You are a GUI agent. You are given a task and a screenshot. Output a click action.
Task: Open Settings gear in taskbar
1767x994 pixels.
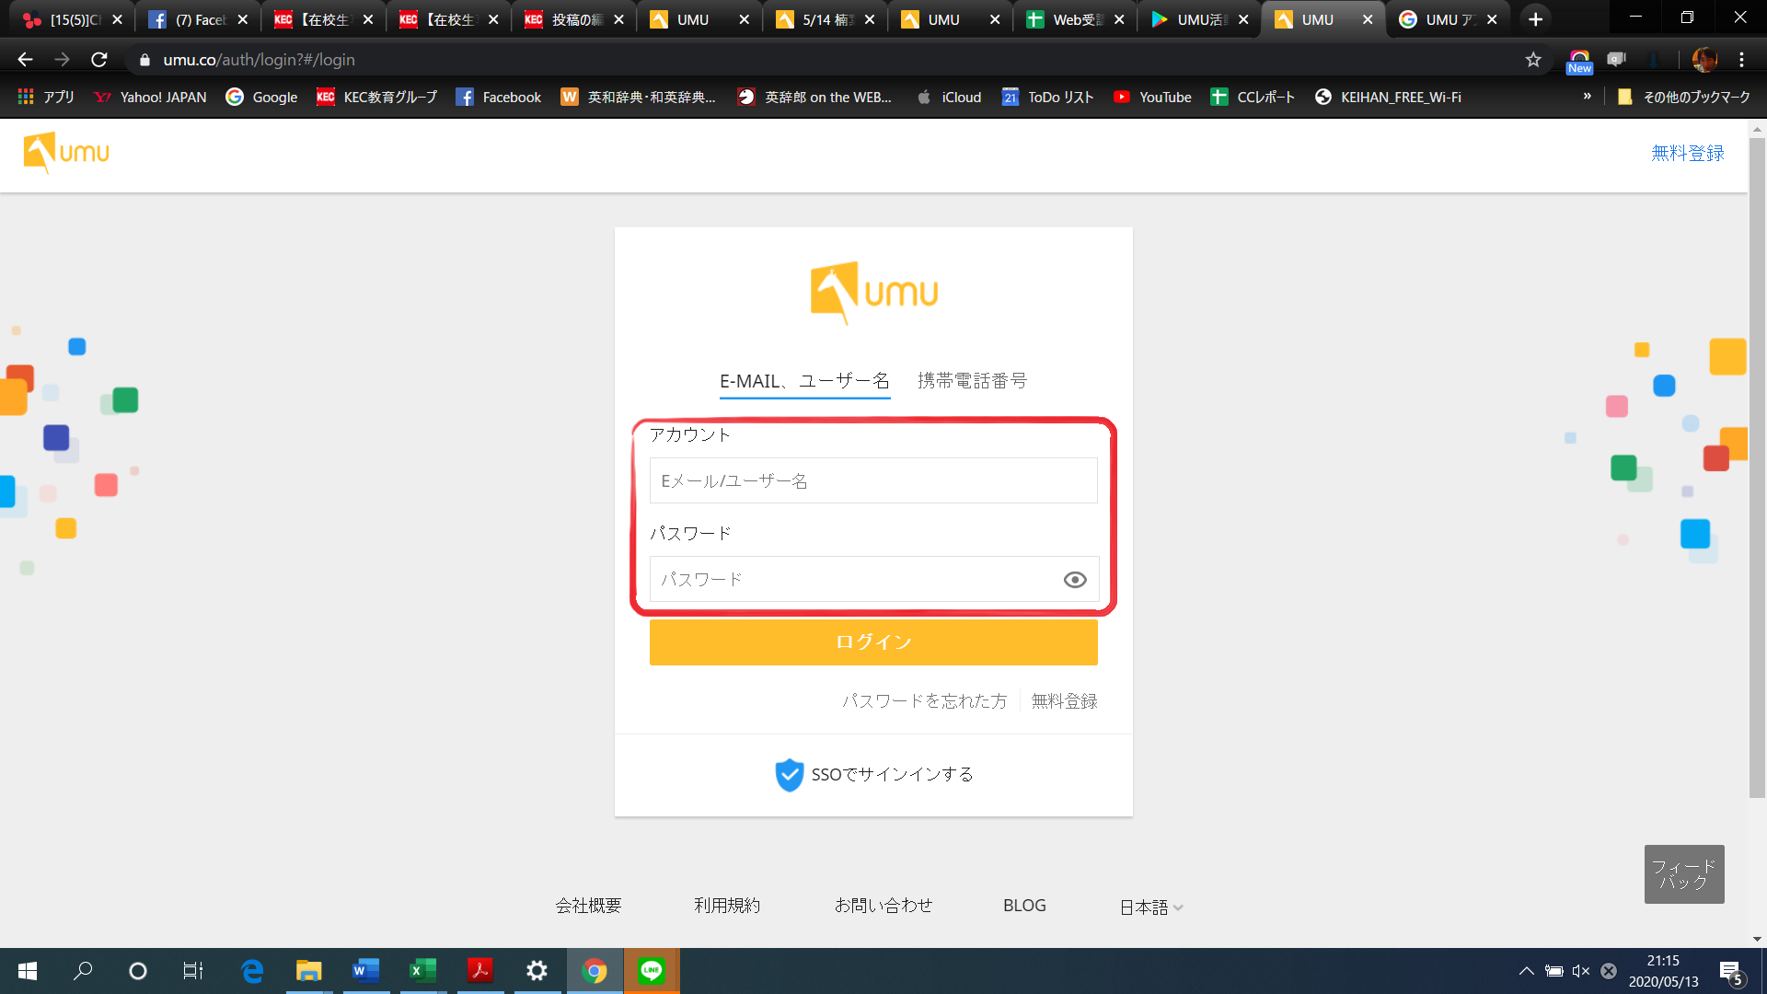tap(537, 971)
